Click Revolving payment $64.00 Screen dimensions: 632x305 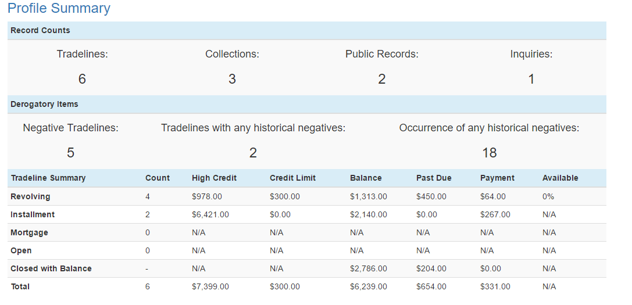(493, 196)
